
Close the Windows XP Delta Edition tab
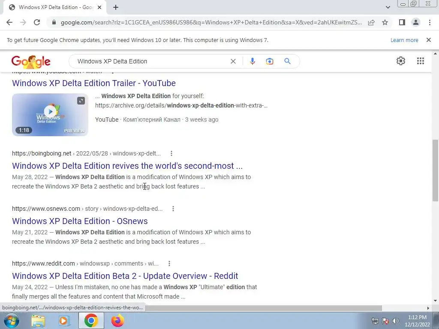tap(99, 8)
